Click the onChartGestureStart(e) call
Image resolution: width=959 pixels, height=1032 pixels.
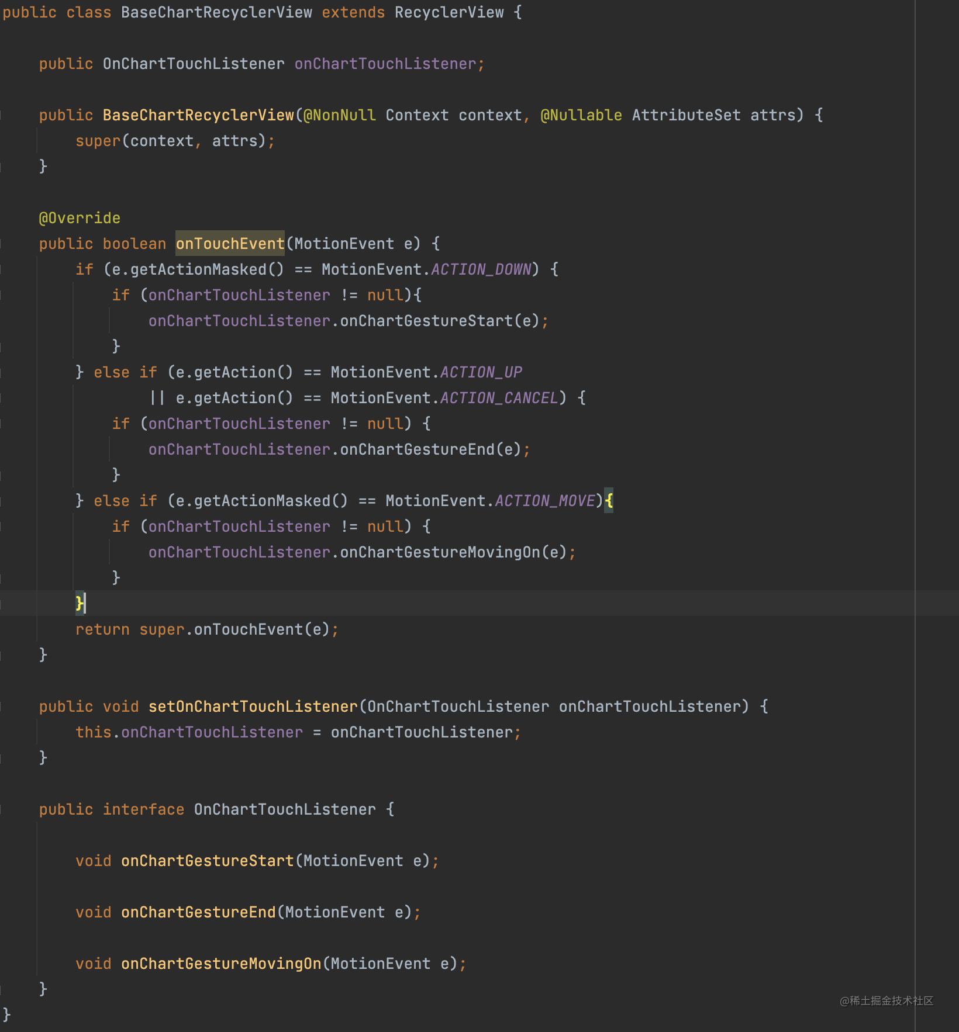pyautogui.click(x=440, y=321)
